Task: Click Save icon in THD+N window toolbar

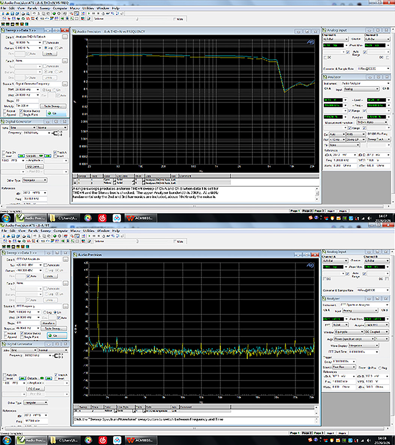Action: (12, 13)
